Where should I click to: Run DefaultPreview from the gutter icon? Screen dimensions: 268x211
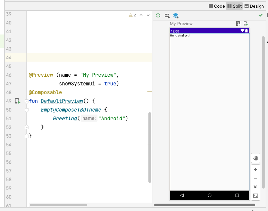click(x=17, y=101)
